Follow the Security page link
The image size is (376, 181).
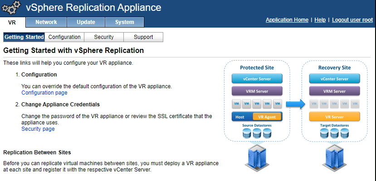38,129
